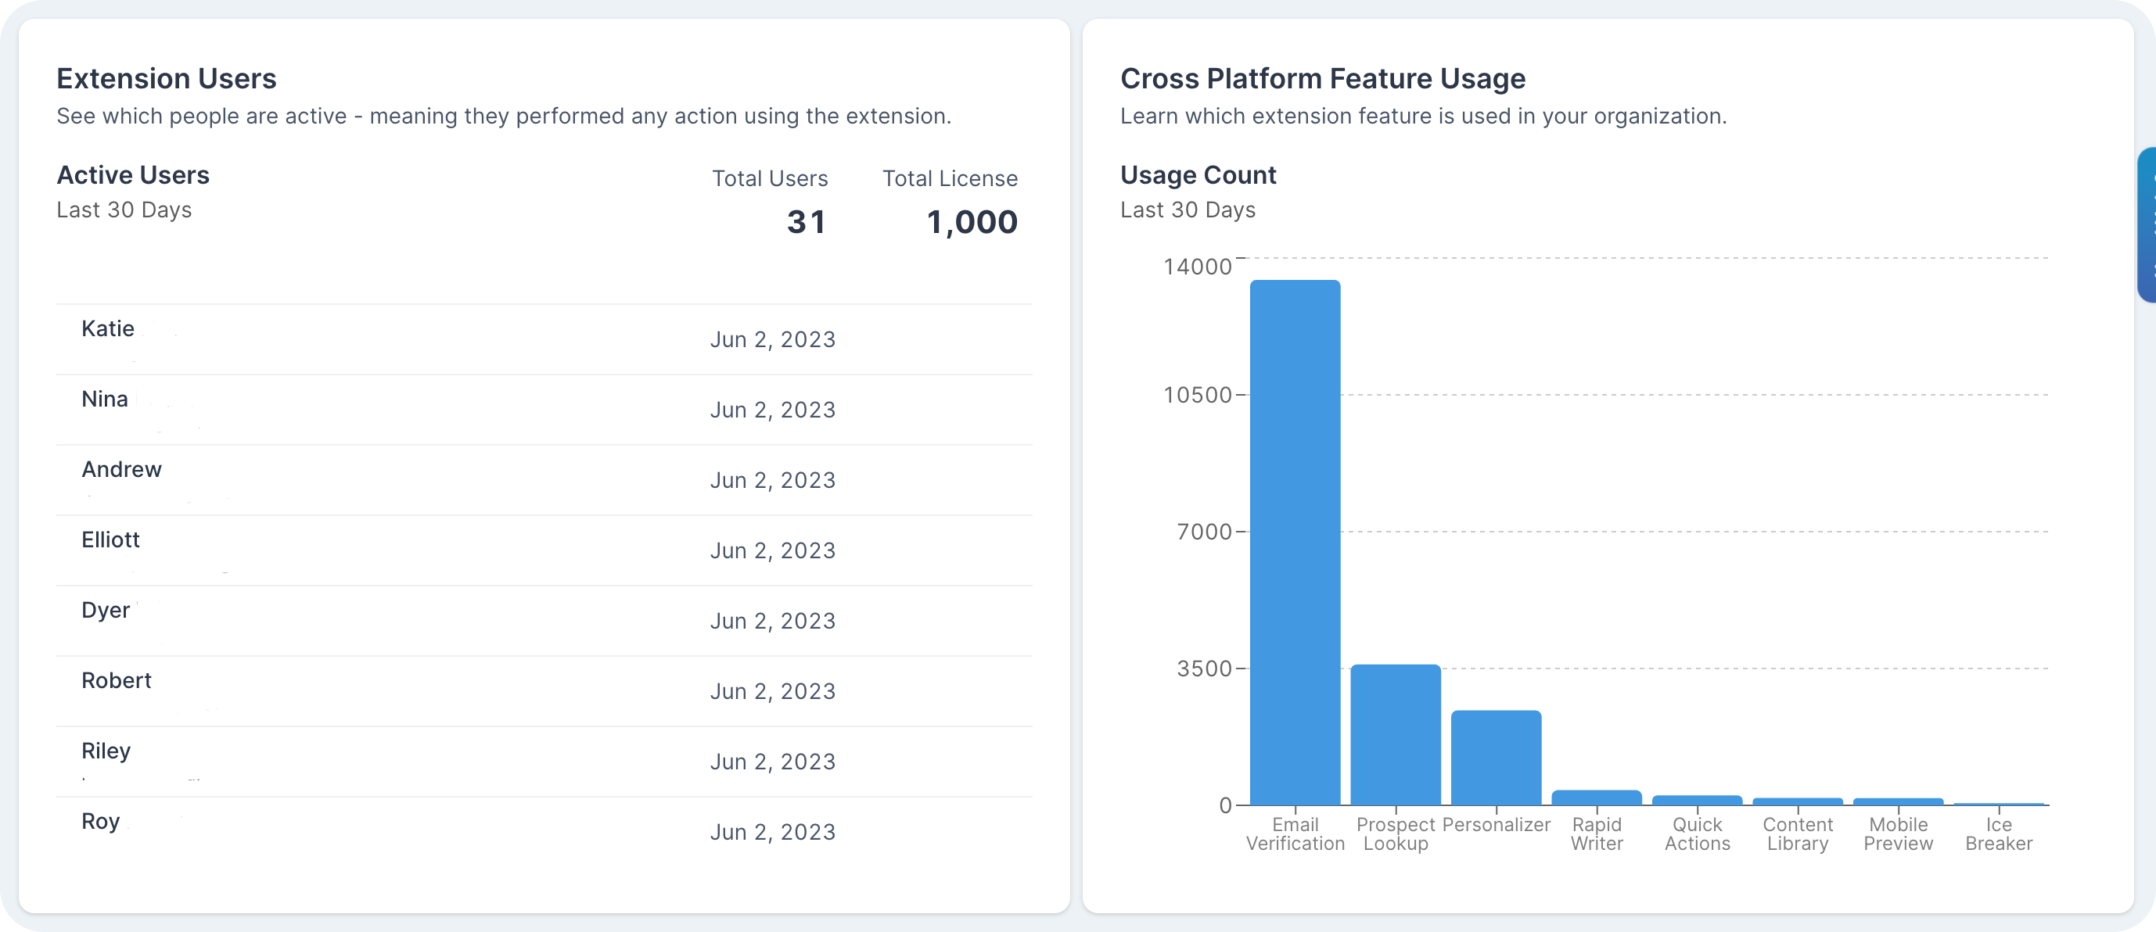
Task: Select Elliott's user entry
Action: click(544, 550)
